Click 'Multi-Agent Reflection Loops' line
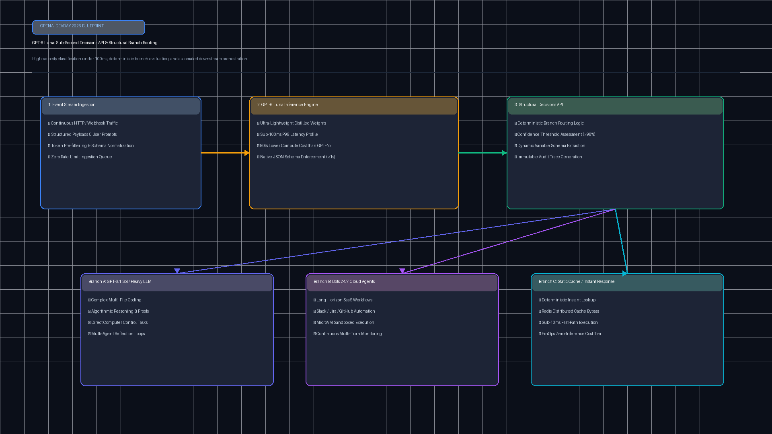The image size is (772, 434). pos(117,334)
